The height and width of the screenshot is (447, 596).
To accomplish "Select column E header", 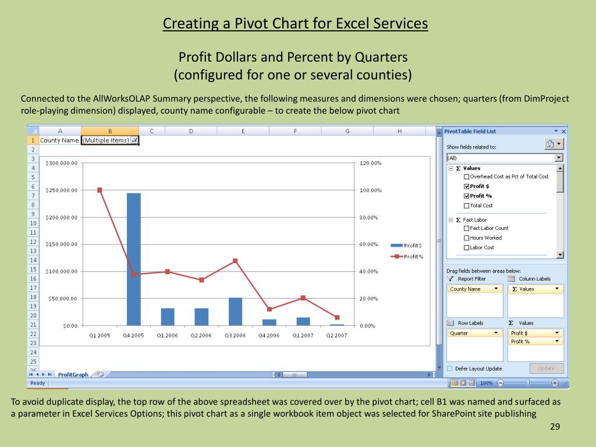I will coord(243,131).
